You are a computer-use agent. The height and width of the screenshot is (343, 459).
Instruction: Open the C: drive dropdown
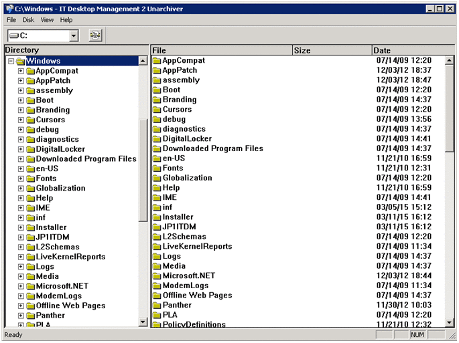(x=74, y=35)
